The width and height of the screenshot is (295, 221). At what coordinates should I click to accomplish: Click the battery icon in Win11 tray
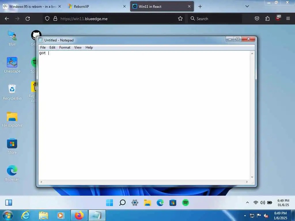pos(270,203)
